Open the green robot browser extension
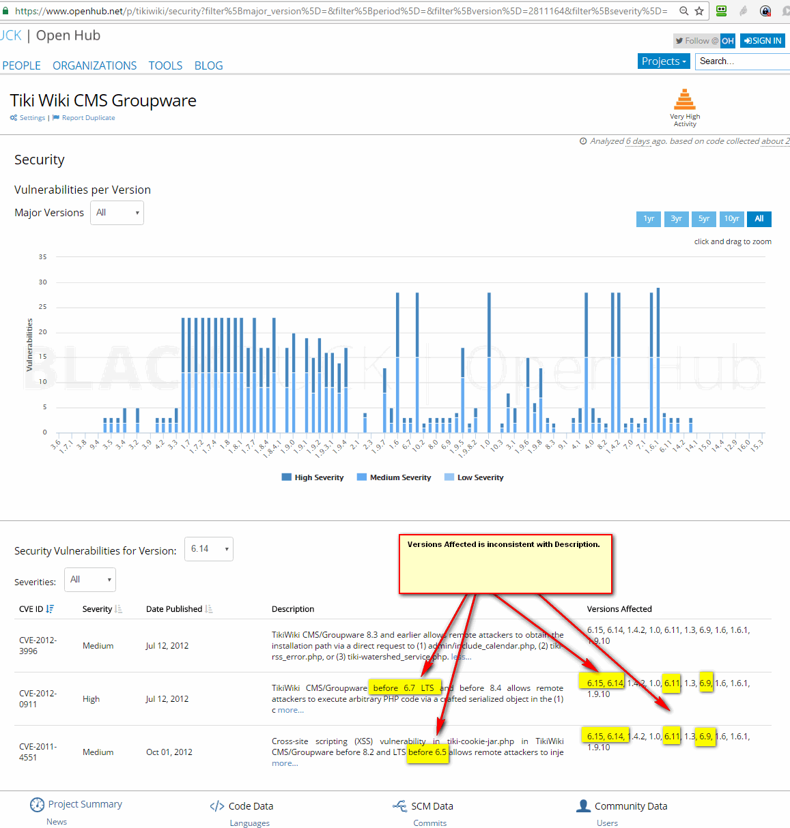Viewport: 790px width, 828px height. (722, 11)
